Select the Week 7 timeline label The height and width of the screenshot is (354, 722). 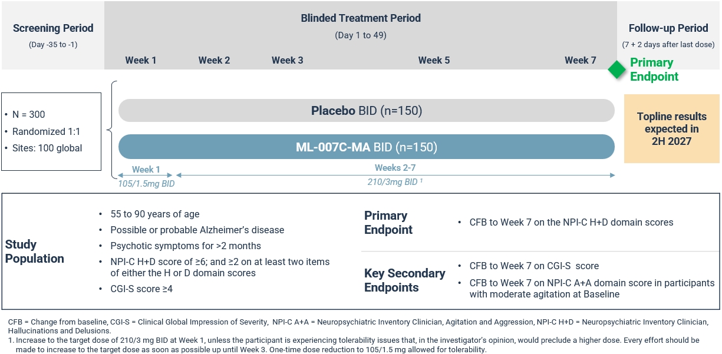pos(580,60)
